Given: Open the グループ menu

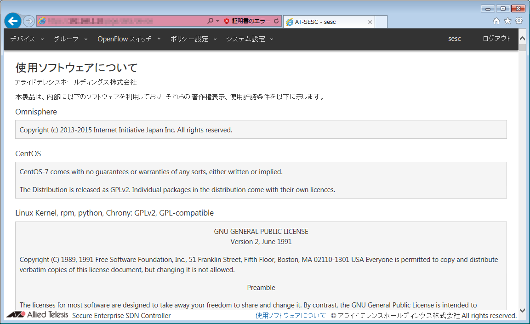Looking at the screenshot, I should click(66, 39).
